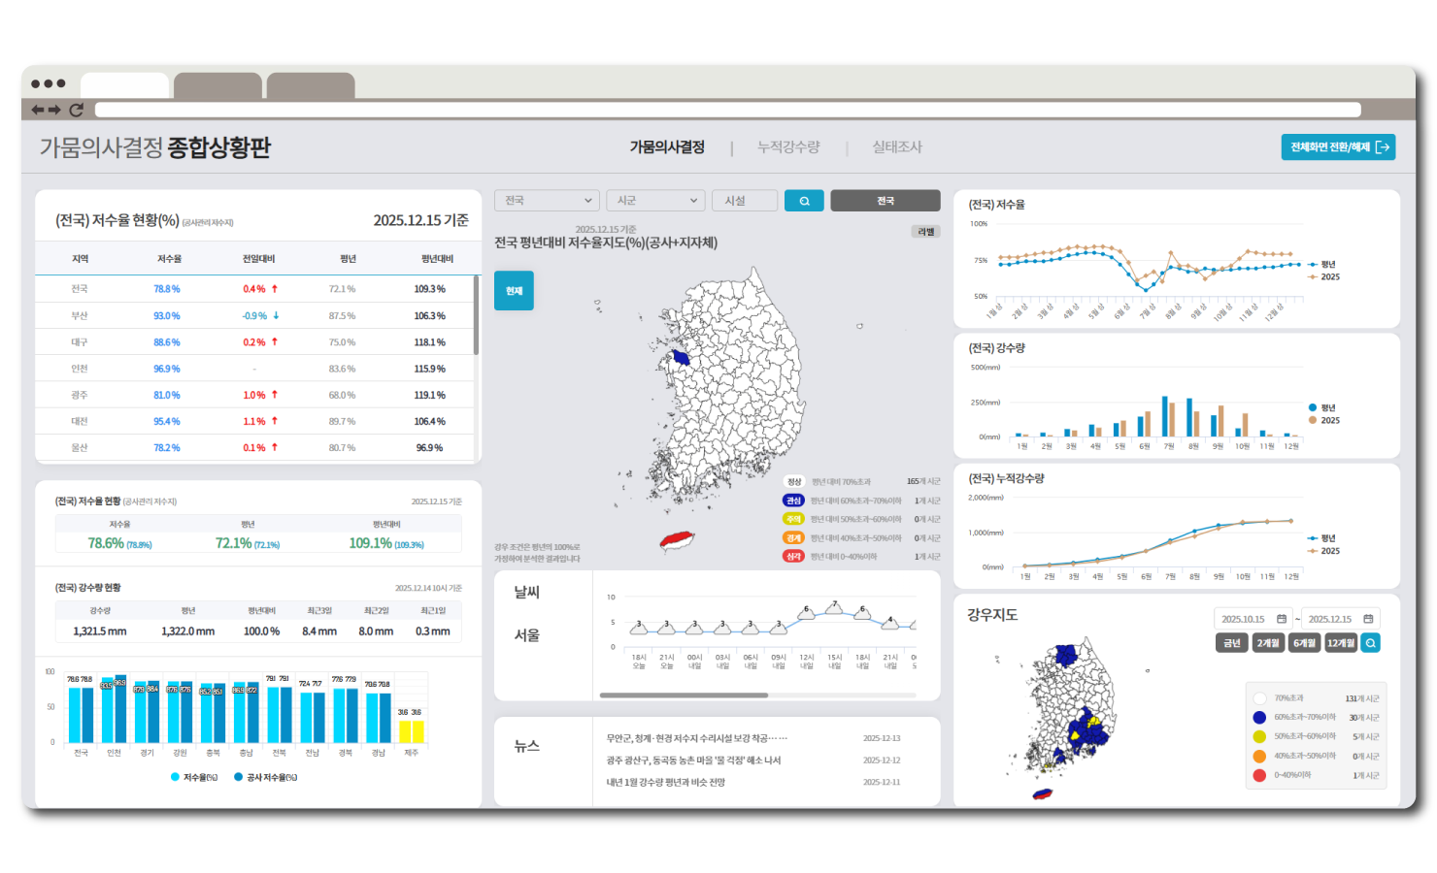The width and height of the screenshot is (1437, 873).
Task: Click the browser forward arrow
Action: click(x=55, y=110)
